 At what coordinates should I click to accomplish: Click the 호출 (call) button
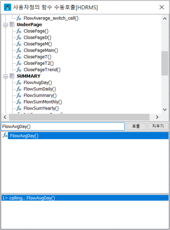click(136, 126)
